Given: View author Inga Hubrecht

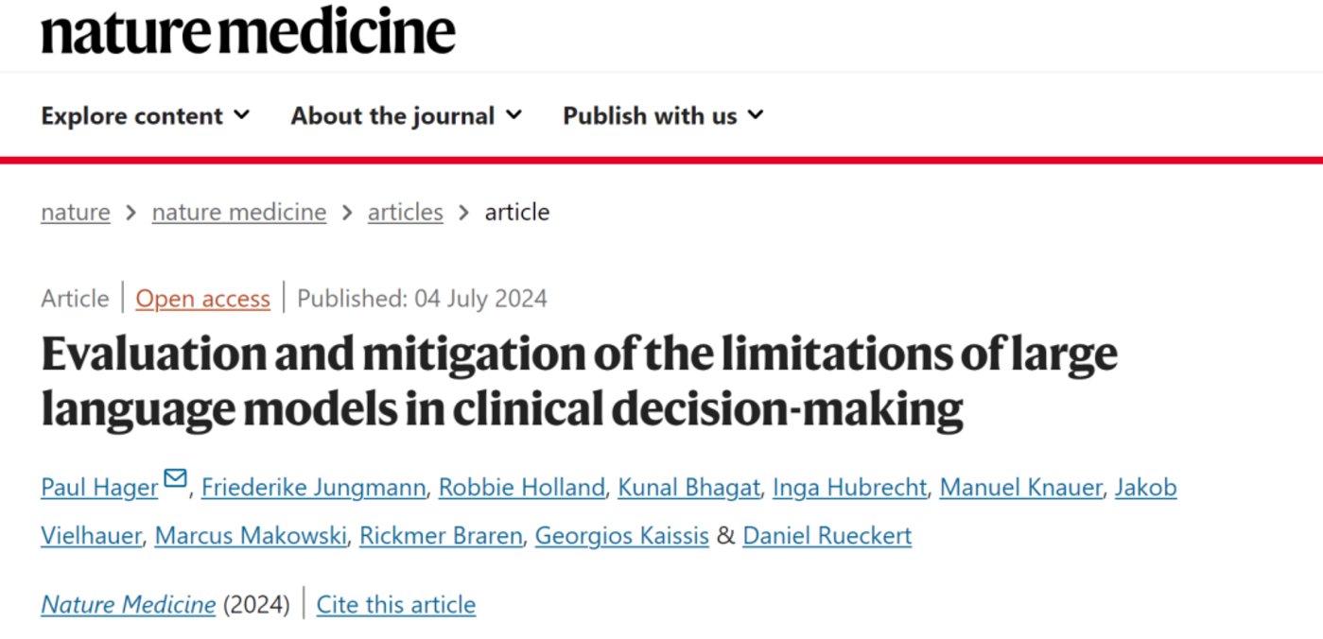Looking at the screenshot, I should 849,488.
